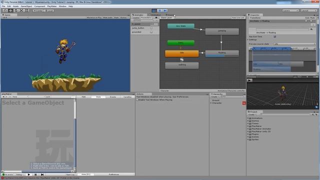Switch to Layers tab in Animator

(x=135, y=18)
